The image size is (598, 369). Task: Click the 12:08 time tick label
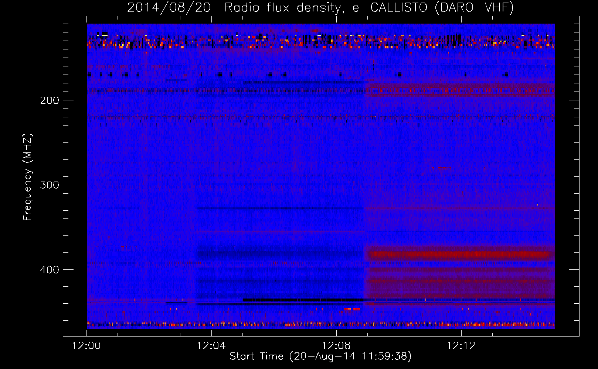tap(336, 346)
